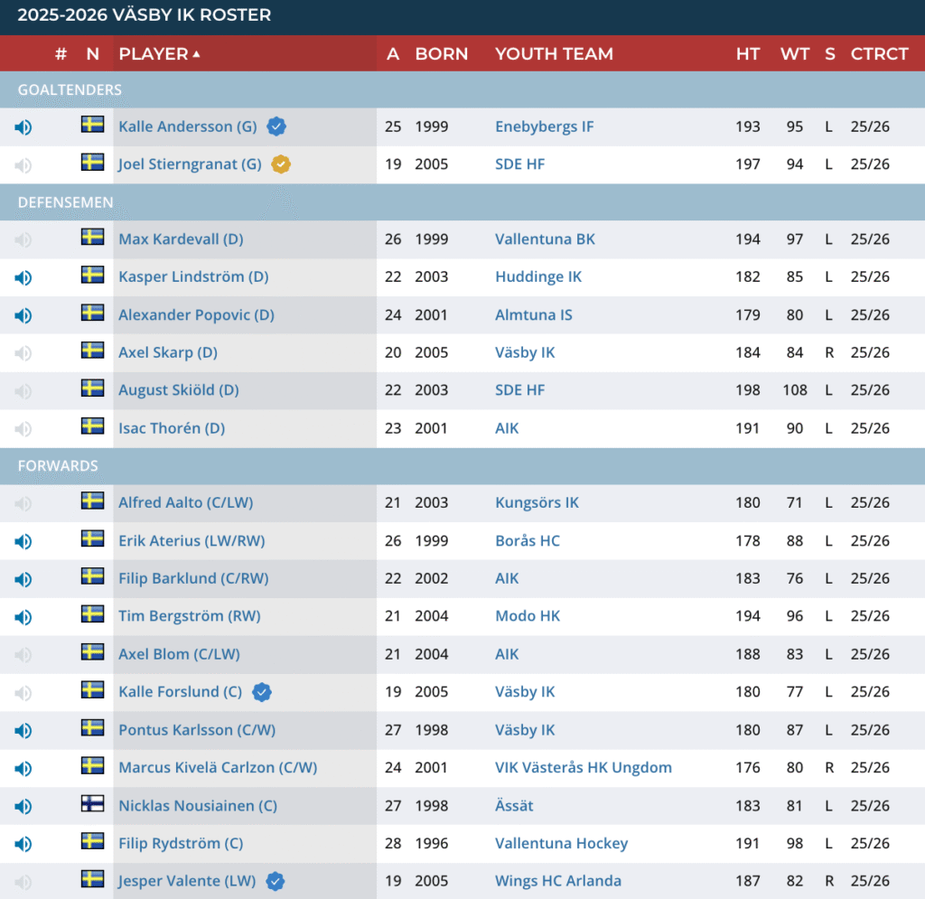Play pronunciation for Marcus Kivelä Carlzon

(23, 769)
